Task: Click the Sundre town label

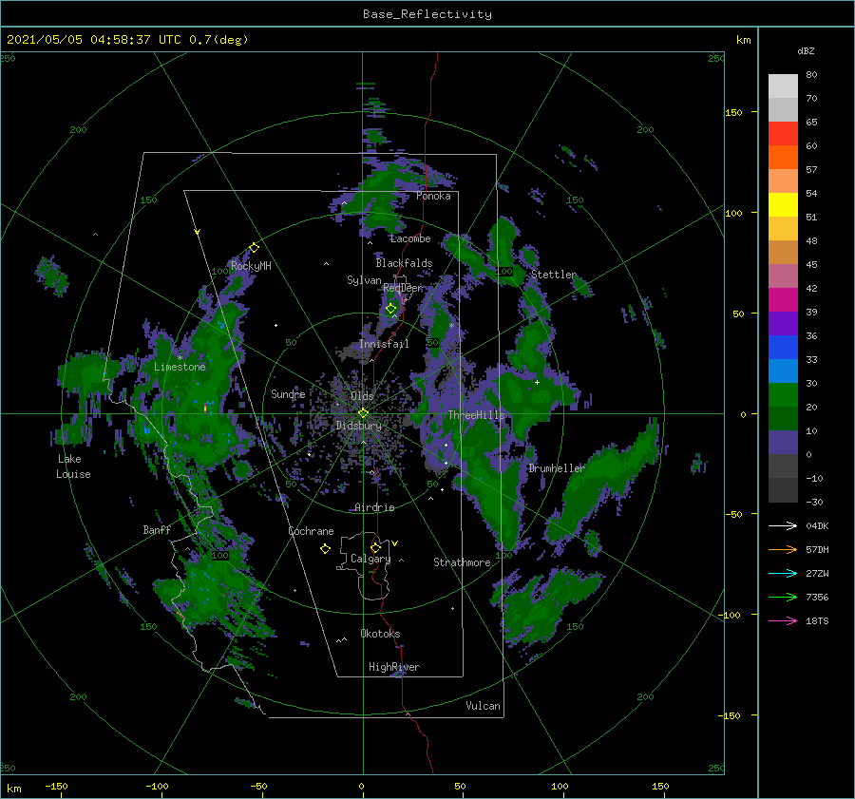Action: (288, 393)
